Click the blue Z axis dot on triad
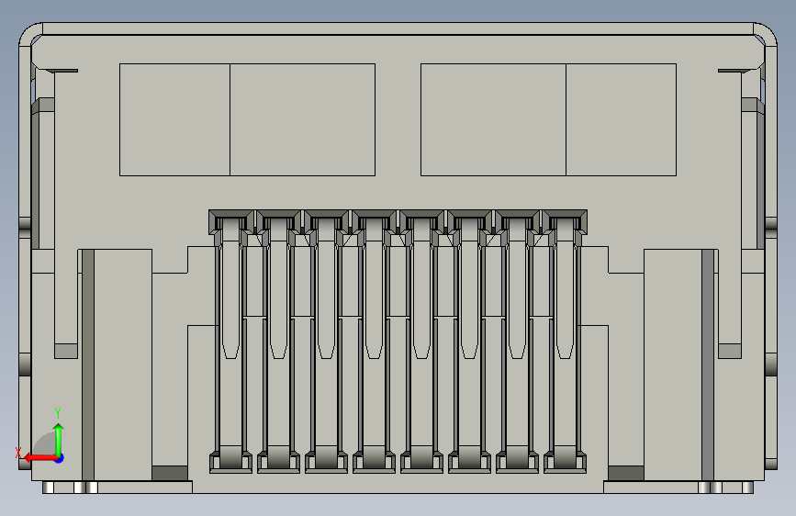The image size is (796, 516). 60,458
